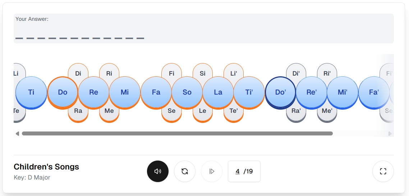This screenshot has height=196, width=409.
Task: Tap the Mi note circle
Action: click(x=125, y=92)
